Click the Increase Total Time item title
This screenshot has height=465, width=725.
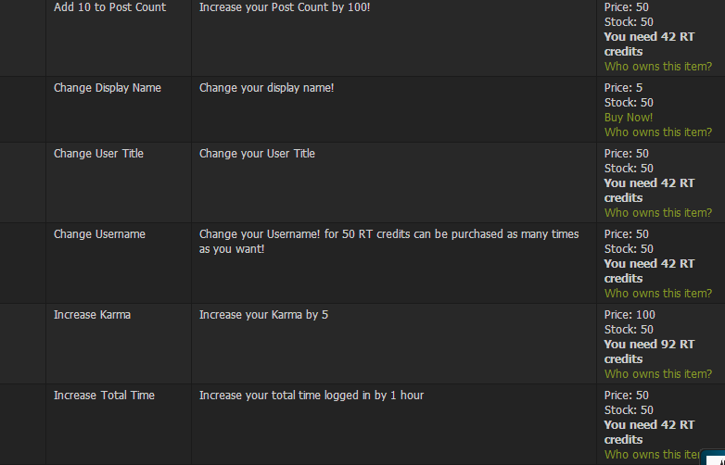[104, 396]
